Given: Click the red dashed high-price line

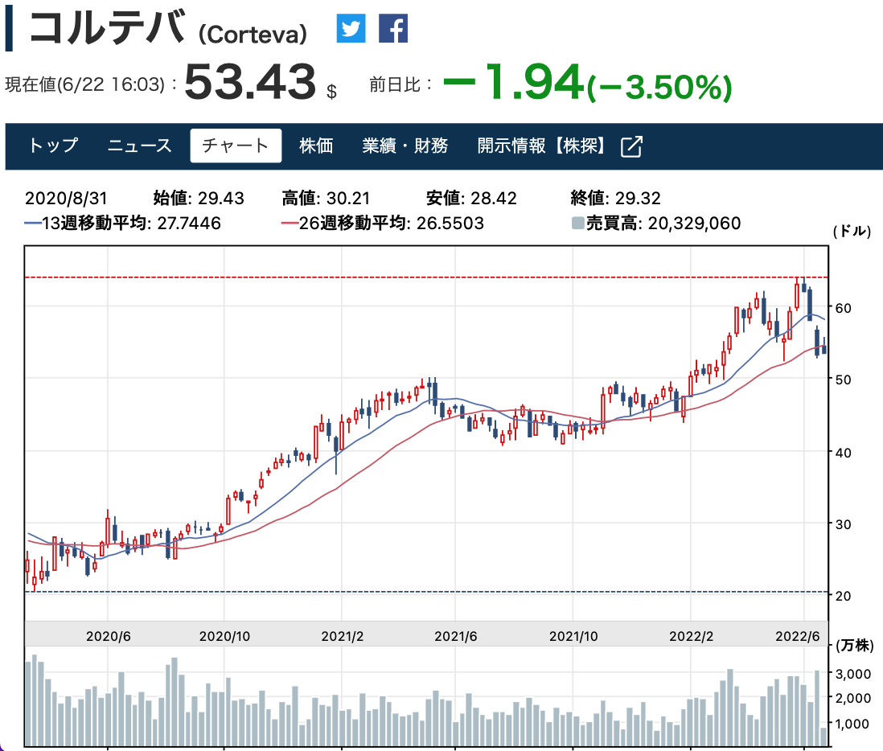Looking at the screenshot, I should coord(426,277).
